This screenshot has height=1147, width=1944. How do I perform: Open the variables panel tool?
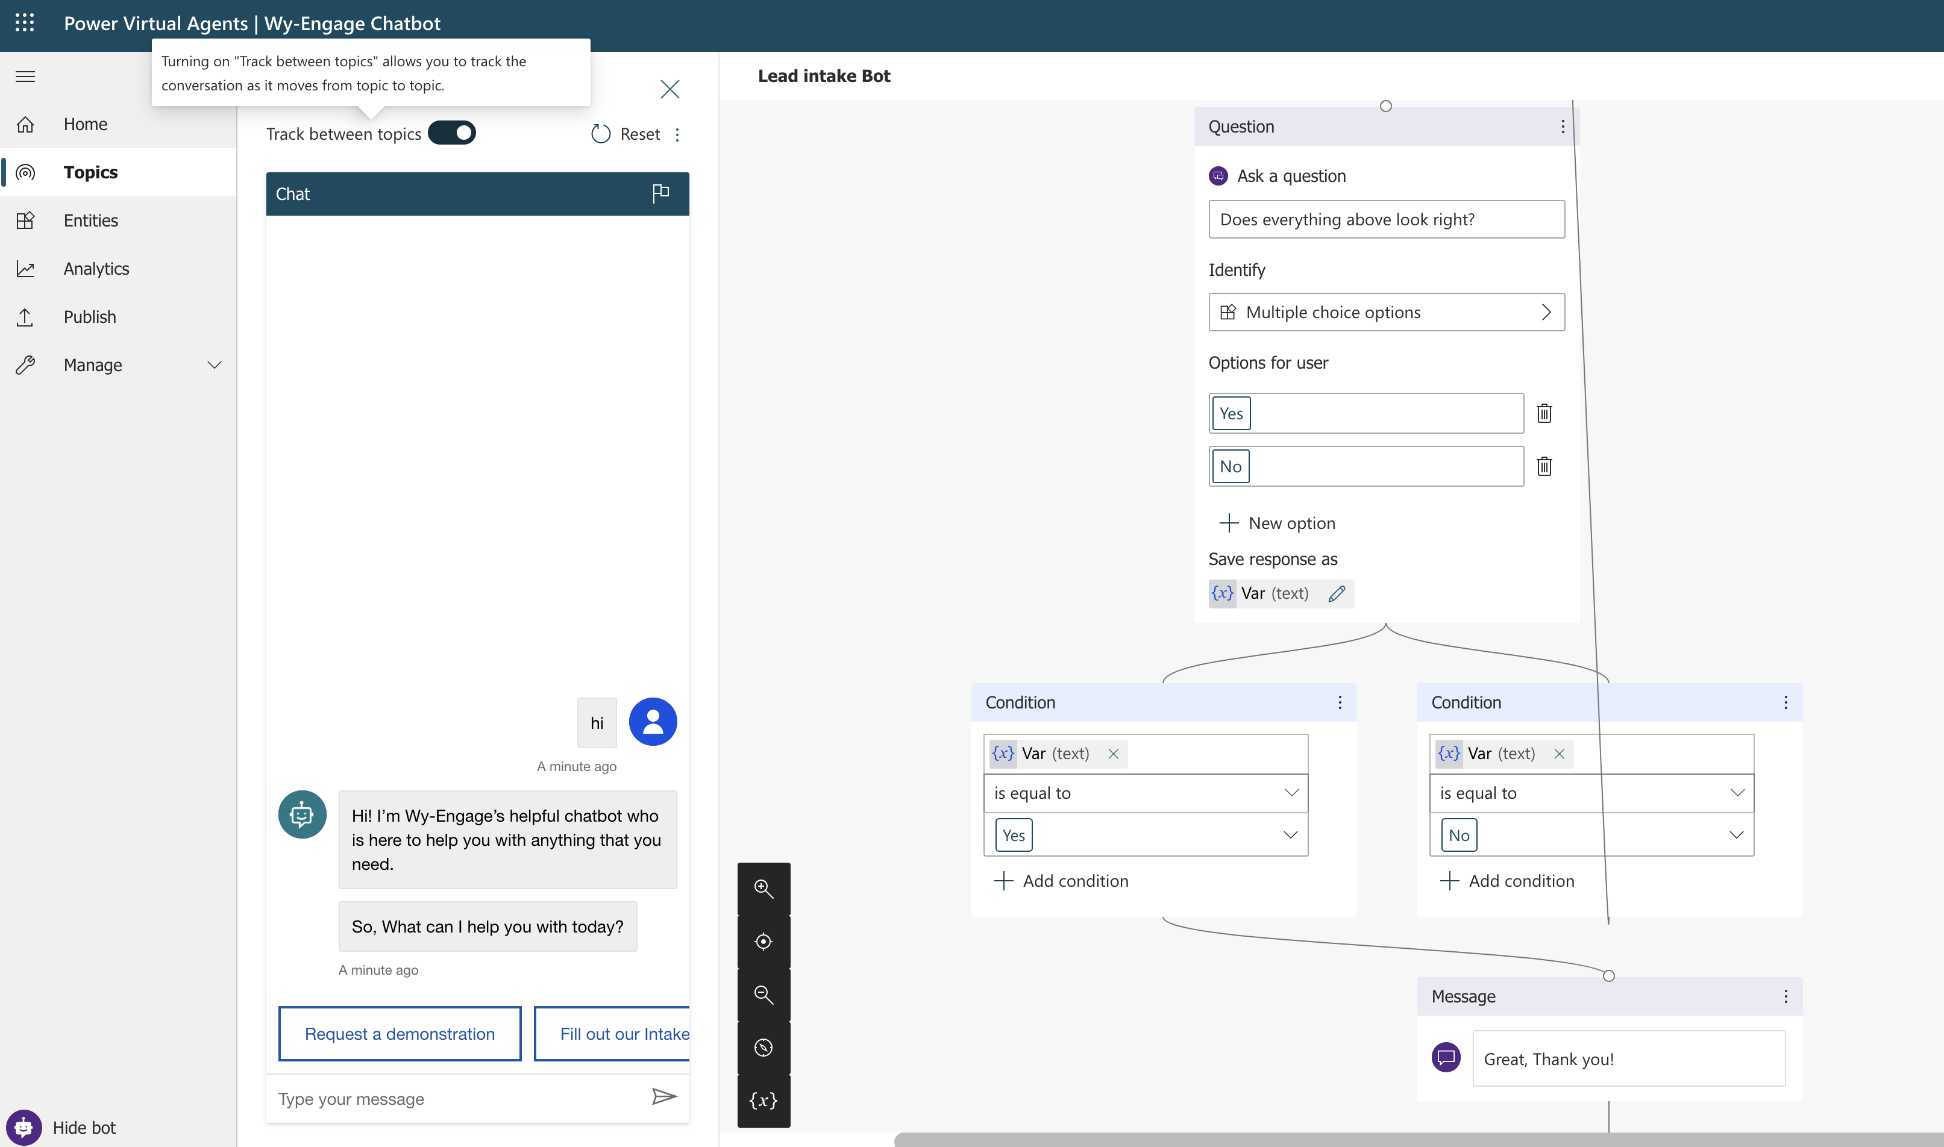(x=763, y=1101)
